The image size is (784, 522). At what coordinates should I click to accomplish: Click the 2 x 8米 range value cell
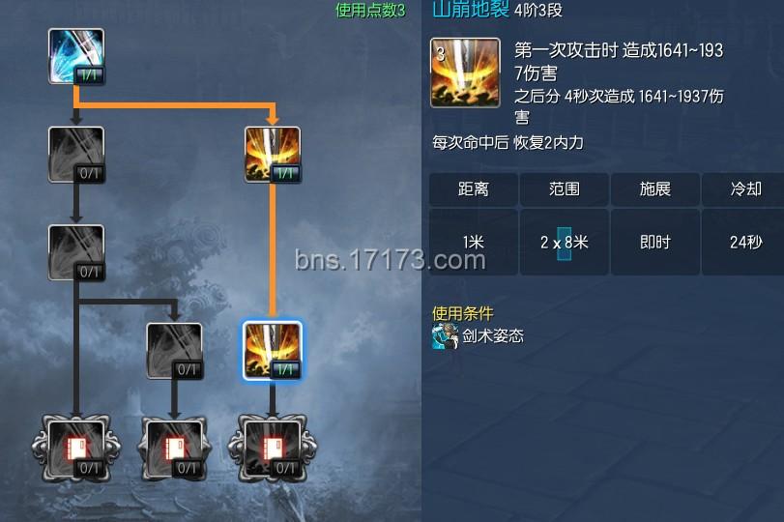(x=564, y=242)
